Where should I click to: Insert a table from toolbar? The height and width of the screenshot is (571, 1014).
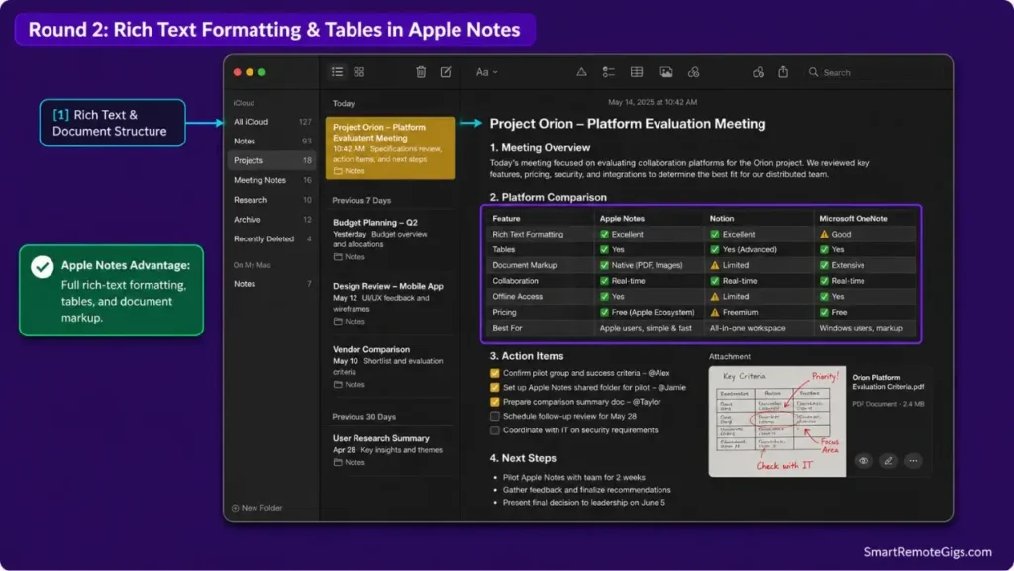(x=637, y=72)
